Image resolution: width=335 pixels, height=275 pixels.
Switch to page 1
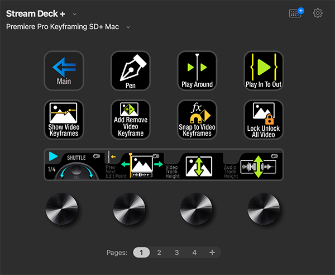click(x=141, y=253)
